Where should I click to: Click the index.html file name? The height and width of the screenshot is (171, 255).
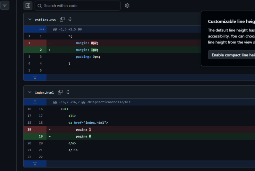(44, 93)
